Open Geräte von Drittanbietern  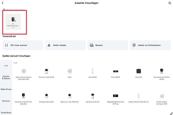[x=150, y=45]
